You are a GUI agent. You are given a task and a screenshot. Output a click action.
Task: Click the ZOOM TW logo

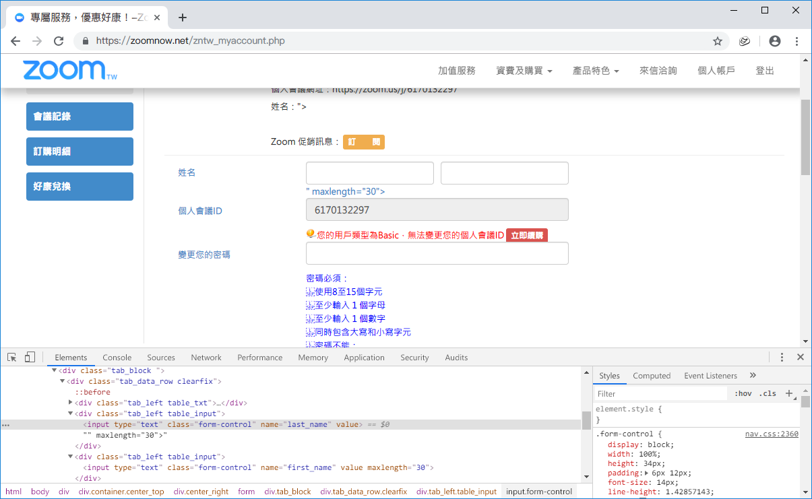70,71
